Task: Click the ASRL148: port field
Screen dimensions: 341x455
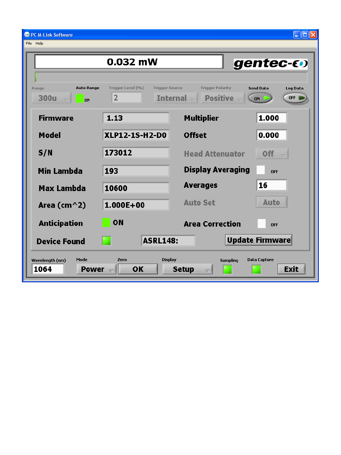Action: (x=168, y=241)
